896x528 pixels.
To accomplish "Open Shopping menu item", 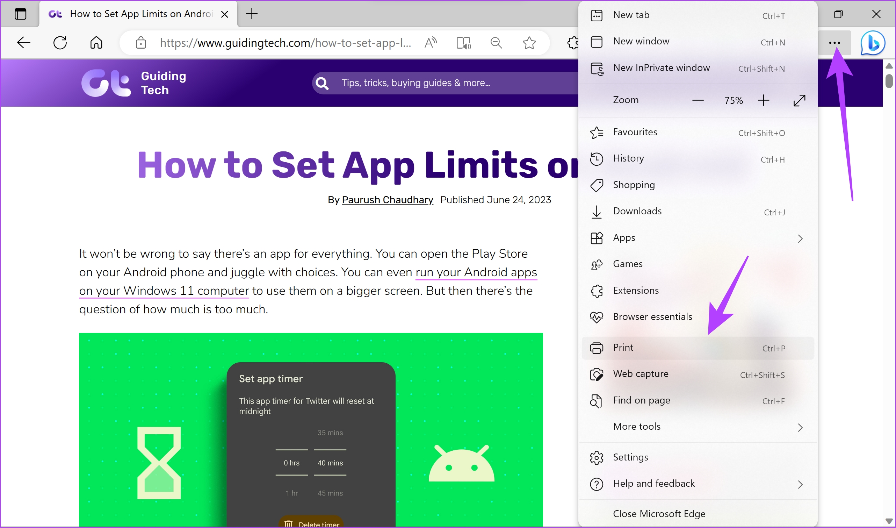I will [698, 185].
